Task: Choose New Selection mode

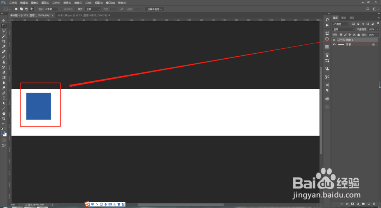Action: tap(16, 9)
